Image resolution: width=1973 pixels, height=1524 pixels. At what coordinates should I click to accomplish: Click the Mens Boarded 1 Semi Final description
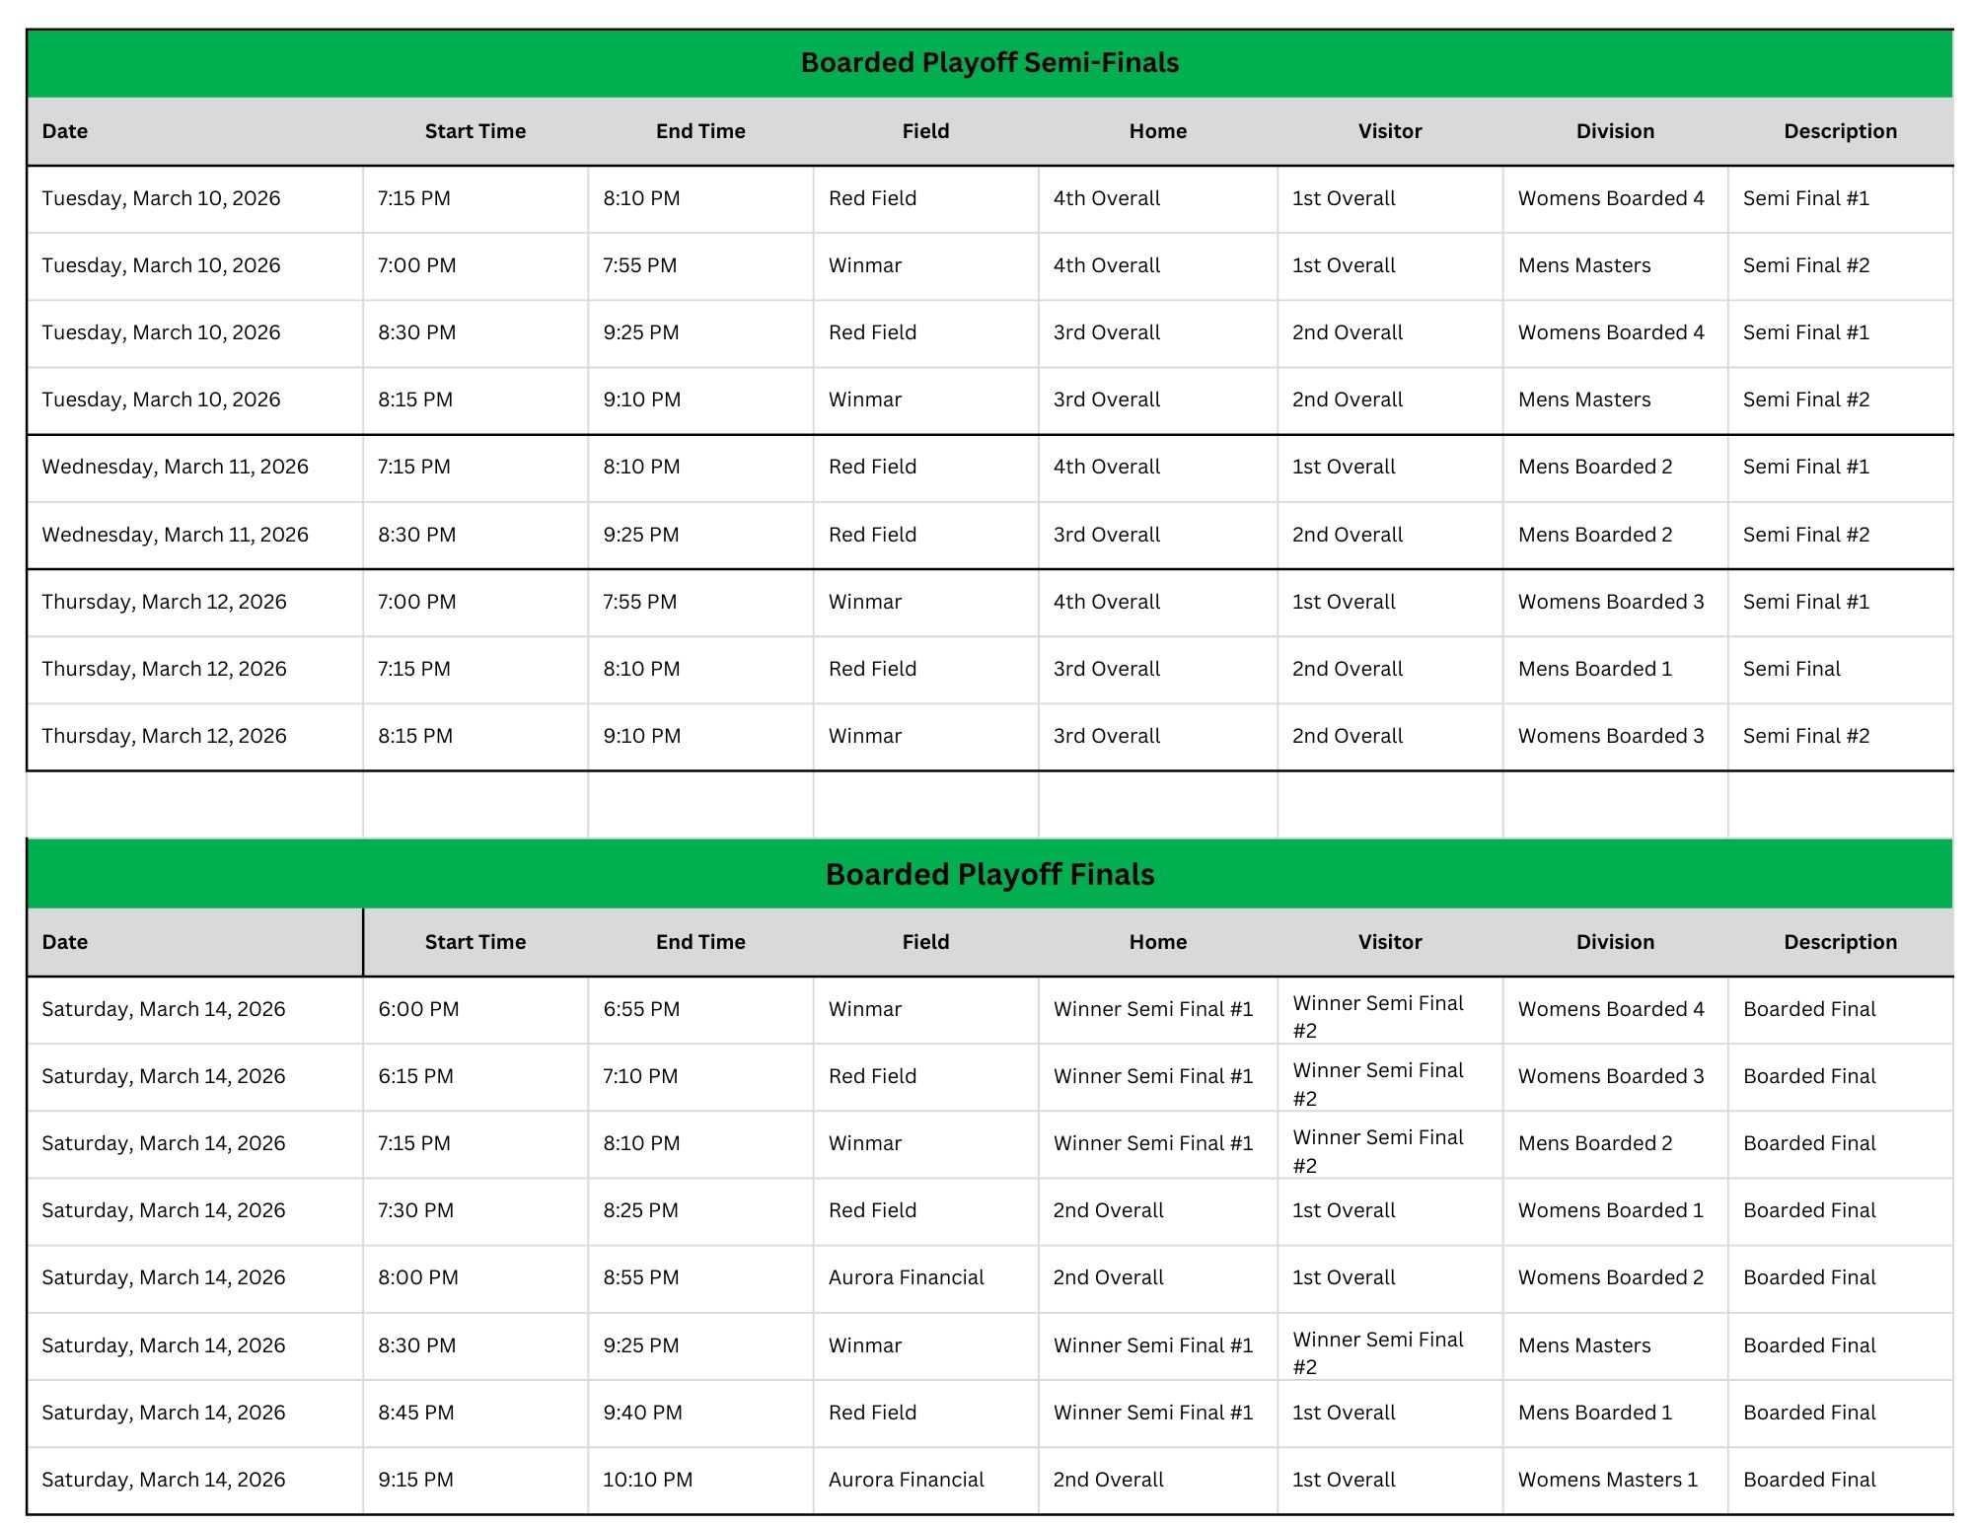tap(1791, 669)
